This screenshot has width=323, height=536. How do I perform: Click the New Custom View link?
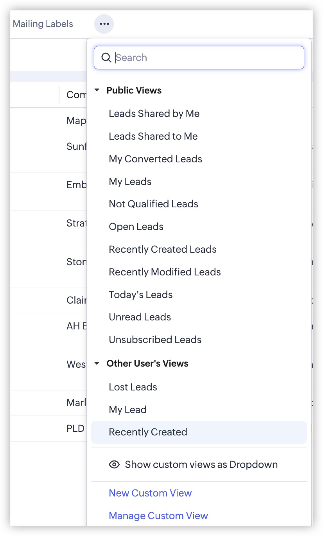[150, 493]
